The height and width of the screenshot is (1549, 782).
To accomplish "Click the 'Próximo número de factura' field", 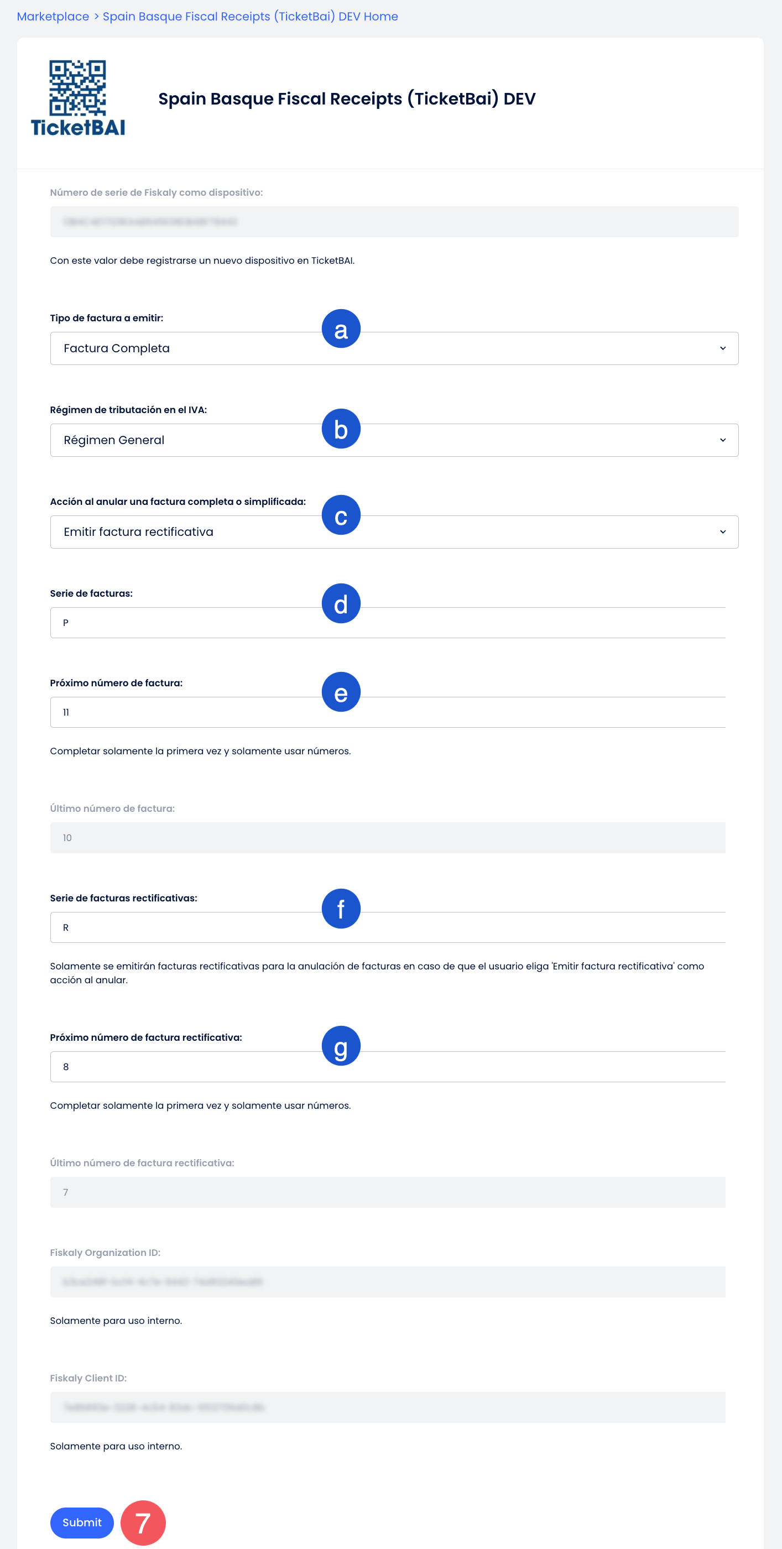I will (x=387, y=712).
